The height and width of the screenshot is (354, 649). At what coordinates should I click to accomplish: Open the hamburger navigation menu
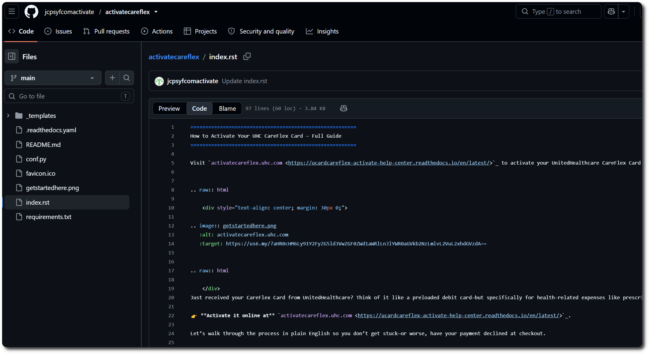point(12,12)
